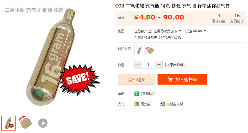The width and height of the screenshot is (248, 133).
Task: Play the product video thumbnail
Action: 43,123
